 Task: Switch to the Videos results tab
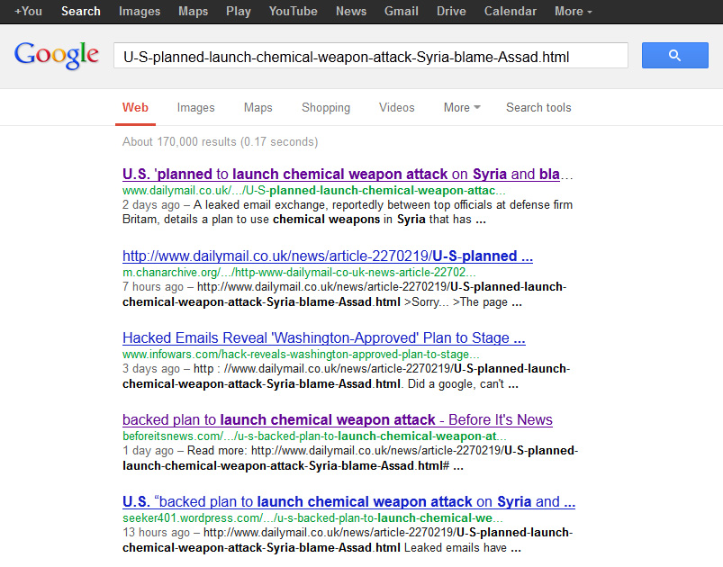tap(396, 107)
